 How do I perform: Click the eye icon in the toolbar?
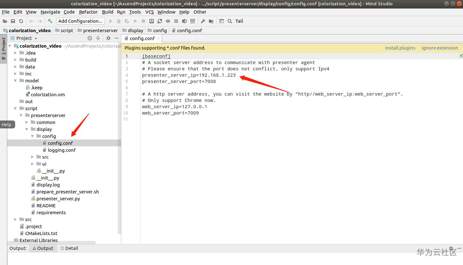168,21
